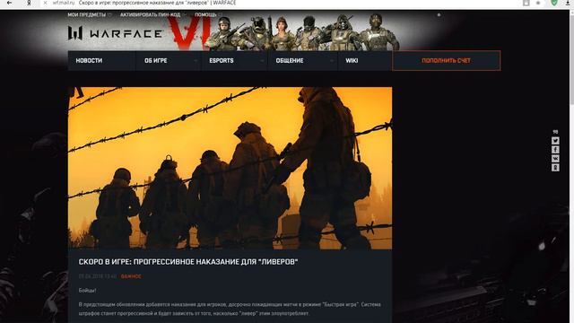Share the article on Twitter
Screen dimensions: 574x323
(555, 141)
